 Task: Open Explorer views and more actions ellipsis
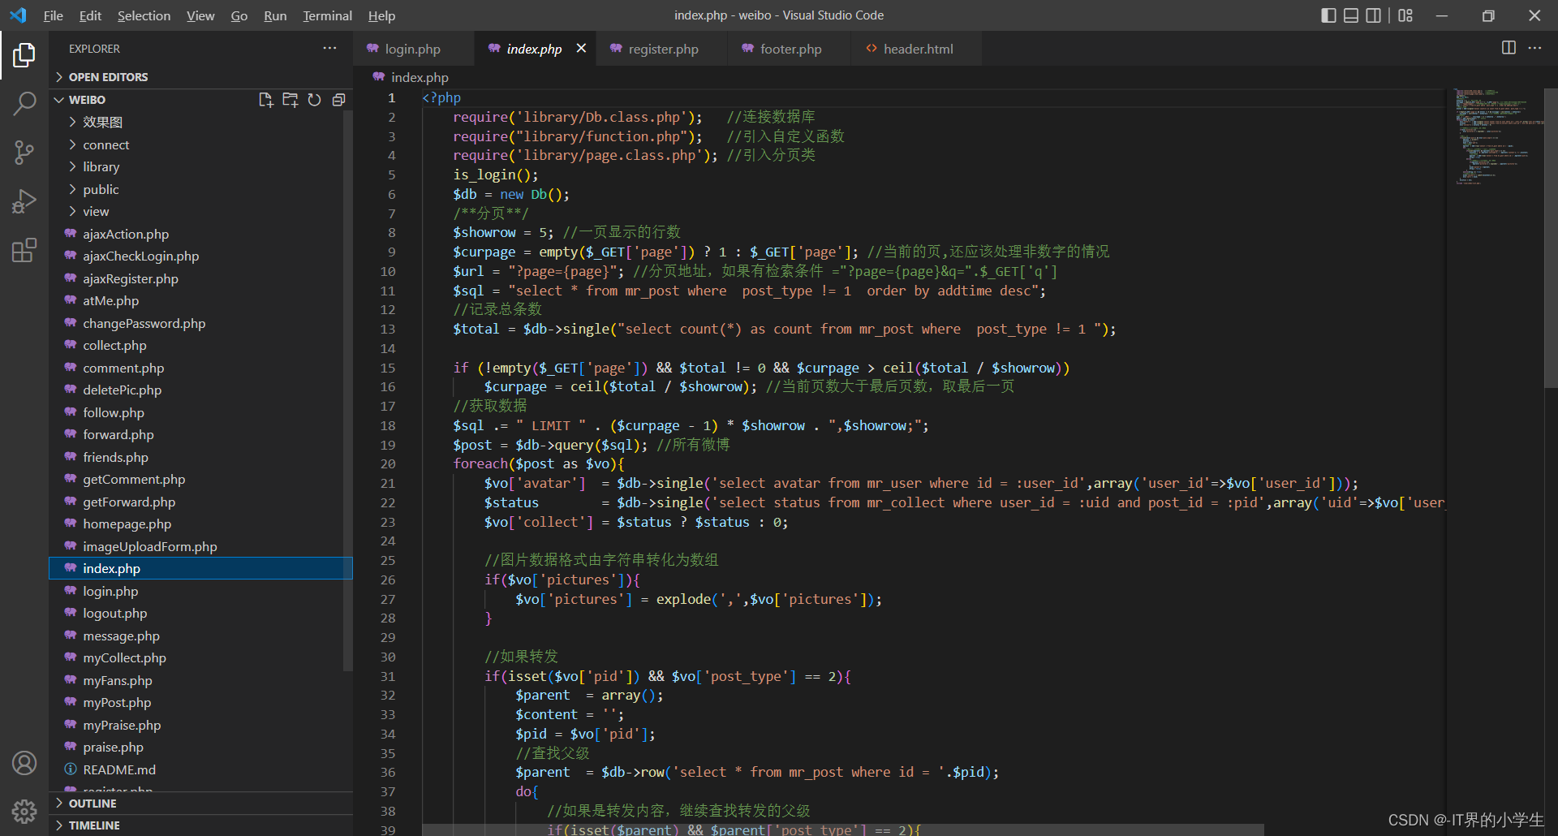coord(329,49)
